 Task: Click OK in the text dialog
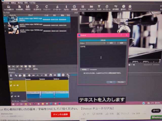coord(111,82)
